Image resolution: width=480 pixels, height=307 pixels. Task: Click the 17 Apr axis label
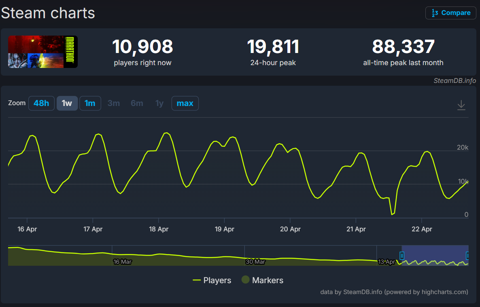tap(93, 229)
